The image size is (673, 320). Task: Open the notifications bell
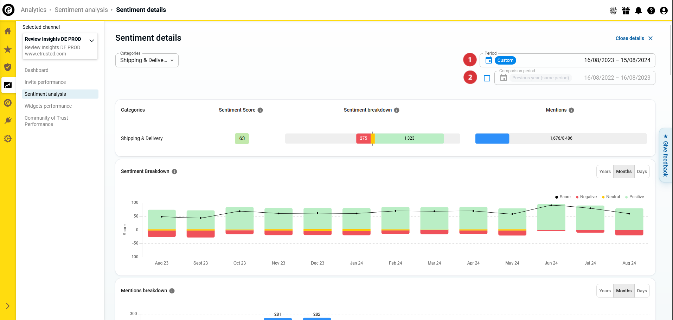coord(639,11)
